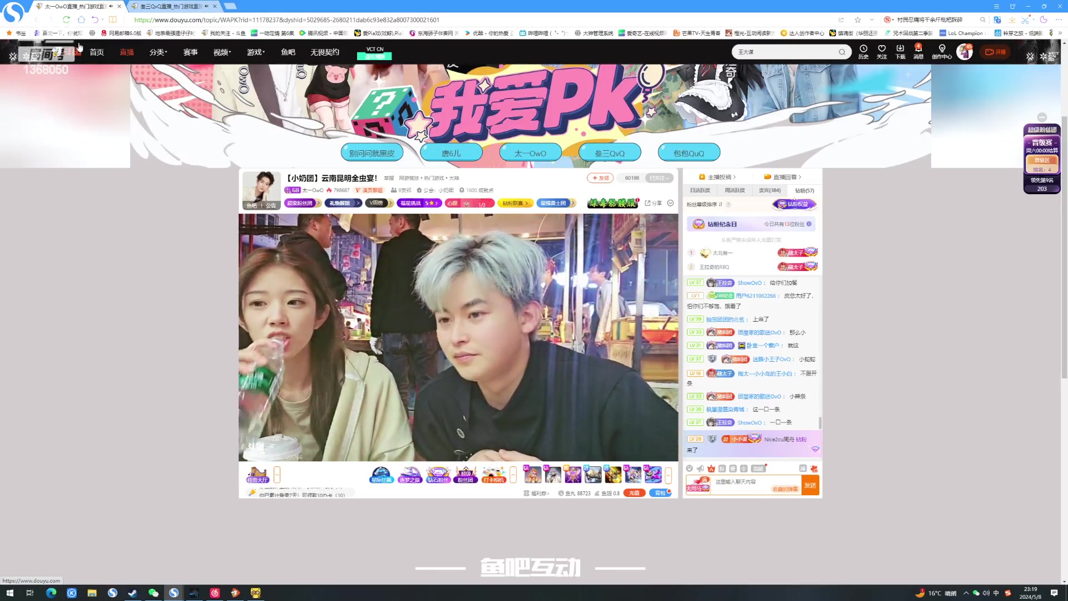Toggle 粉丝等级排序 sort order
1068x601 pixels.
tap(704, 204)
